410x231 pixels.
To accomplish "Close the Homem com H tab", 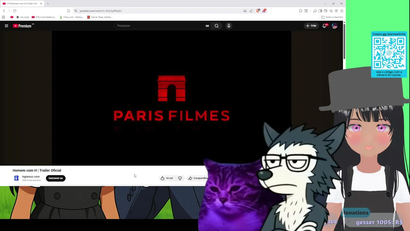I will coord(41,4).
